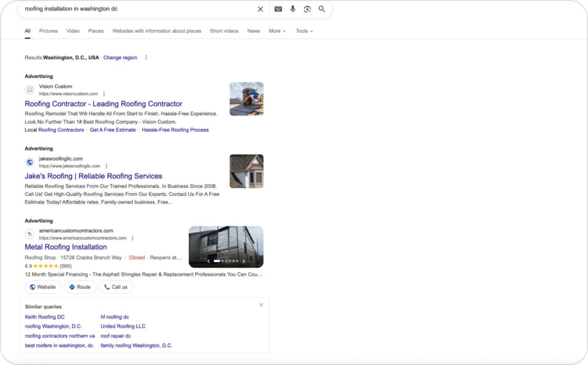Clear the search query with the X icon
Image resolution: width=588 pixels, height=365 pixels.
tap(260, 9)
